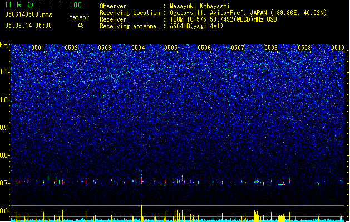Click the 1.1 kHz frequency label
The image size is (350, 222).
coord(5,72)
